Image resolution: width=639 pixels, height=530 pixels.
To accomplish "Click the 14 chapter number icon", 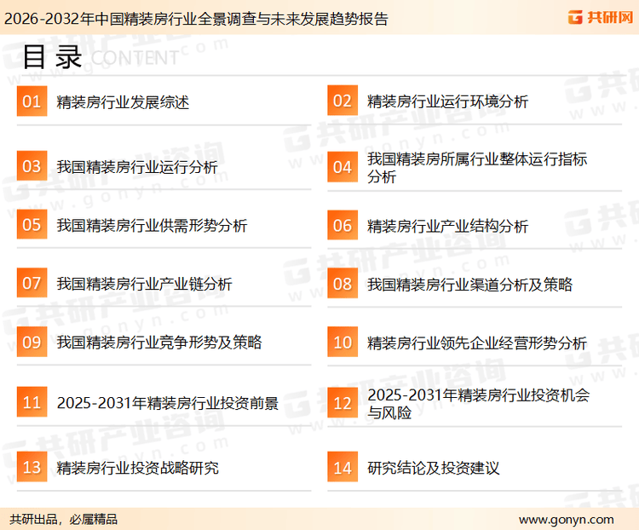I will [x=343, y=468].
